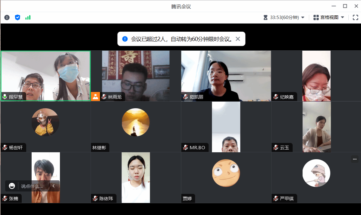Dismiss the 60-minute limit notification
Viewport: 361px width, 215px height.
238,39
